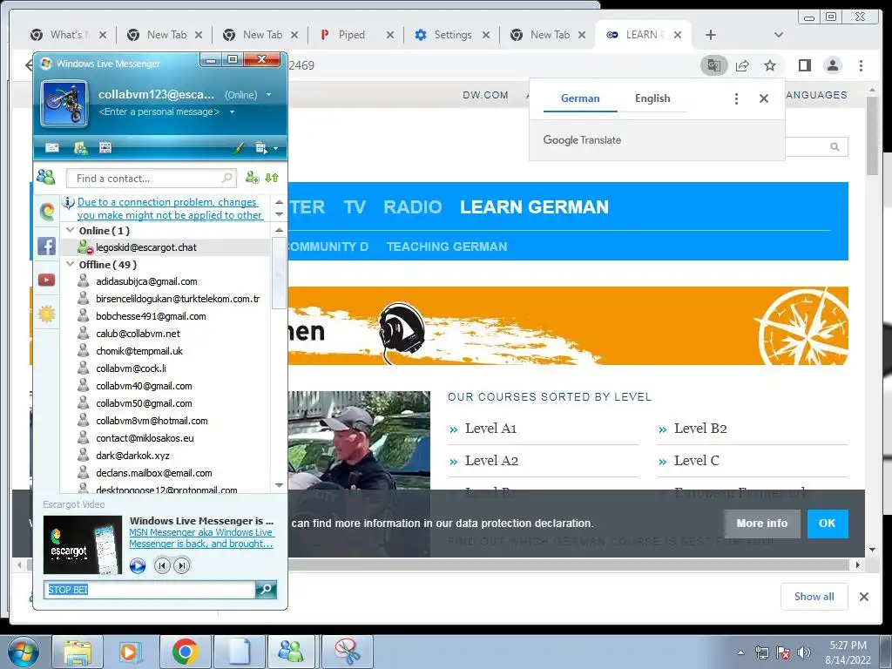Click the green arrows contact list layout icon
This screenshot has height=669, width=892.
click(272, 178)
